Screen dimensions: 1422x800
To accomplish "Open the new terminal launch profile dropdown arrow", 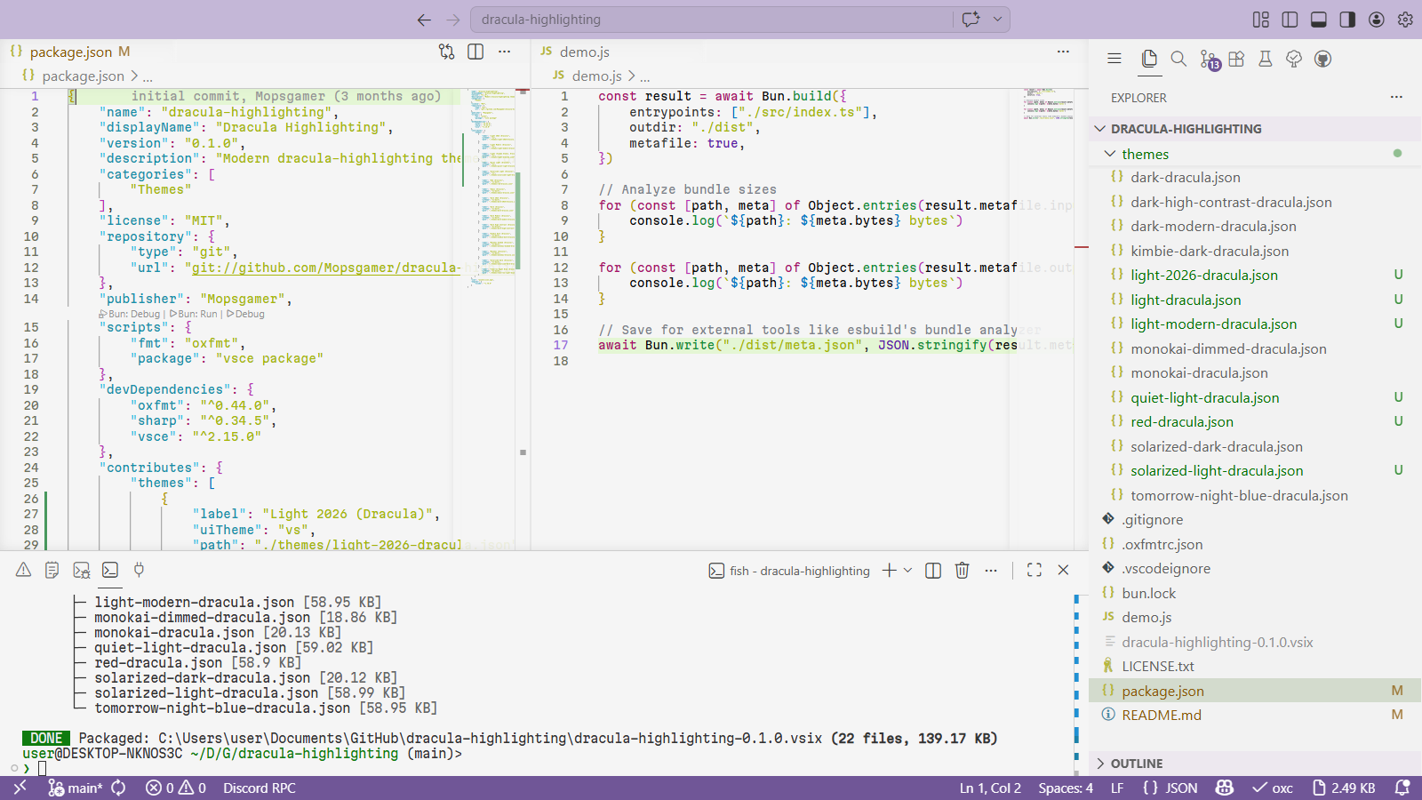I will (x=907, y=571).
